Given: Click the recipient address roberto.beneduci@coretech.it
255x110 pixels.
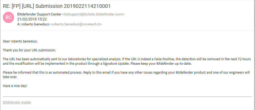Looking at the screenshot, I should pyautogui.click(x=76, y=24).
